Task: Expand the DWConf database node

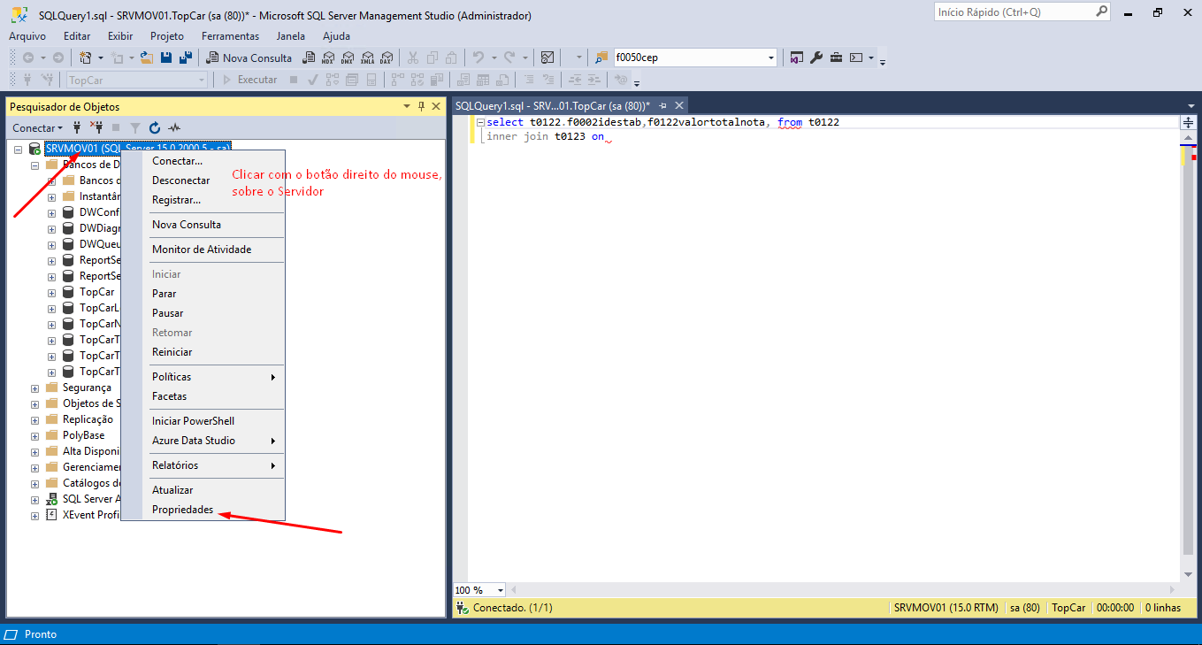Action: pyautogui.click(x=51, y=212)
